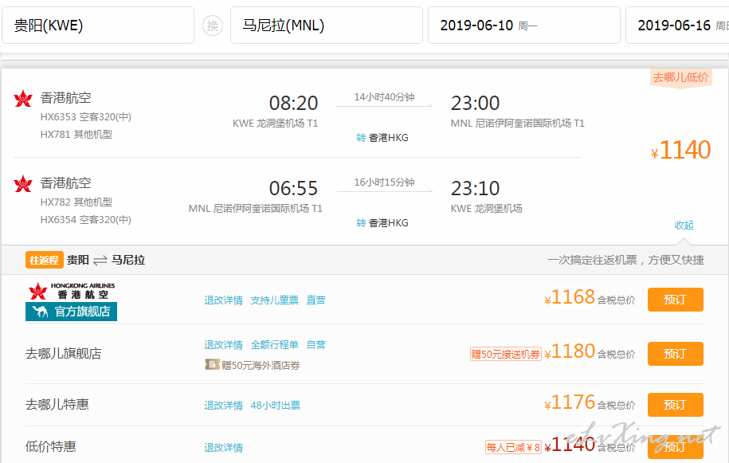Book the ¥1180 去哪儿旗舰店 fare

tap(675, 354)
